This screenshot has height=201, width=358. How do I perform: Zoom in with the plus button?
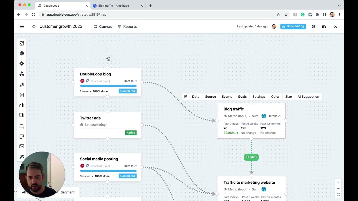[x=338, y=182]
